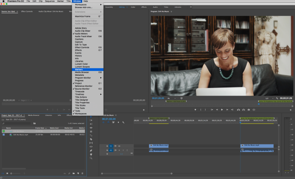Select the Razor tool in toolbar
The width and height of the screenshot is (295, 179).
pyautogui.click(x=91, y=139)
